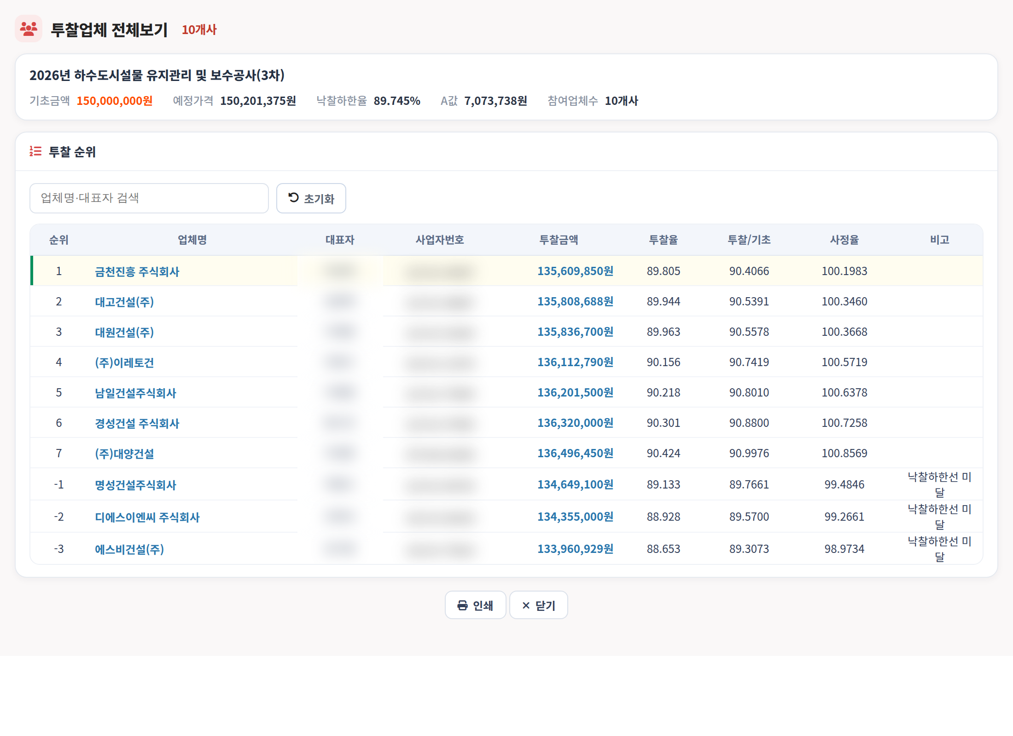Click the ranking list icon beside 투찰 순위
Viewport: 1013px width, 736px height.
(x=35, y=151)
